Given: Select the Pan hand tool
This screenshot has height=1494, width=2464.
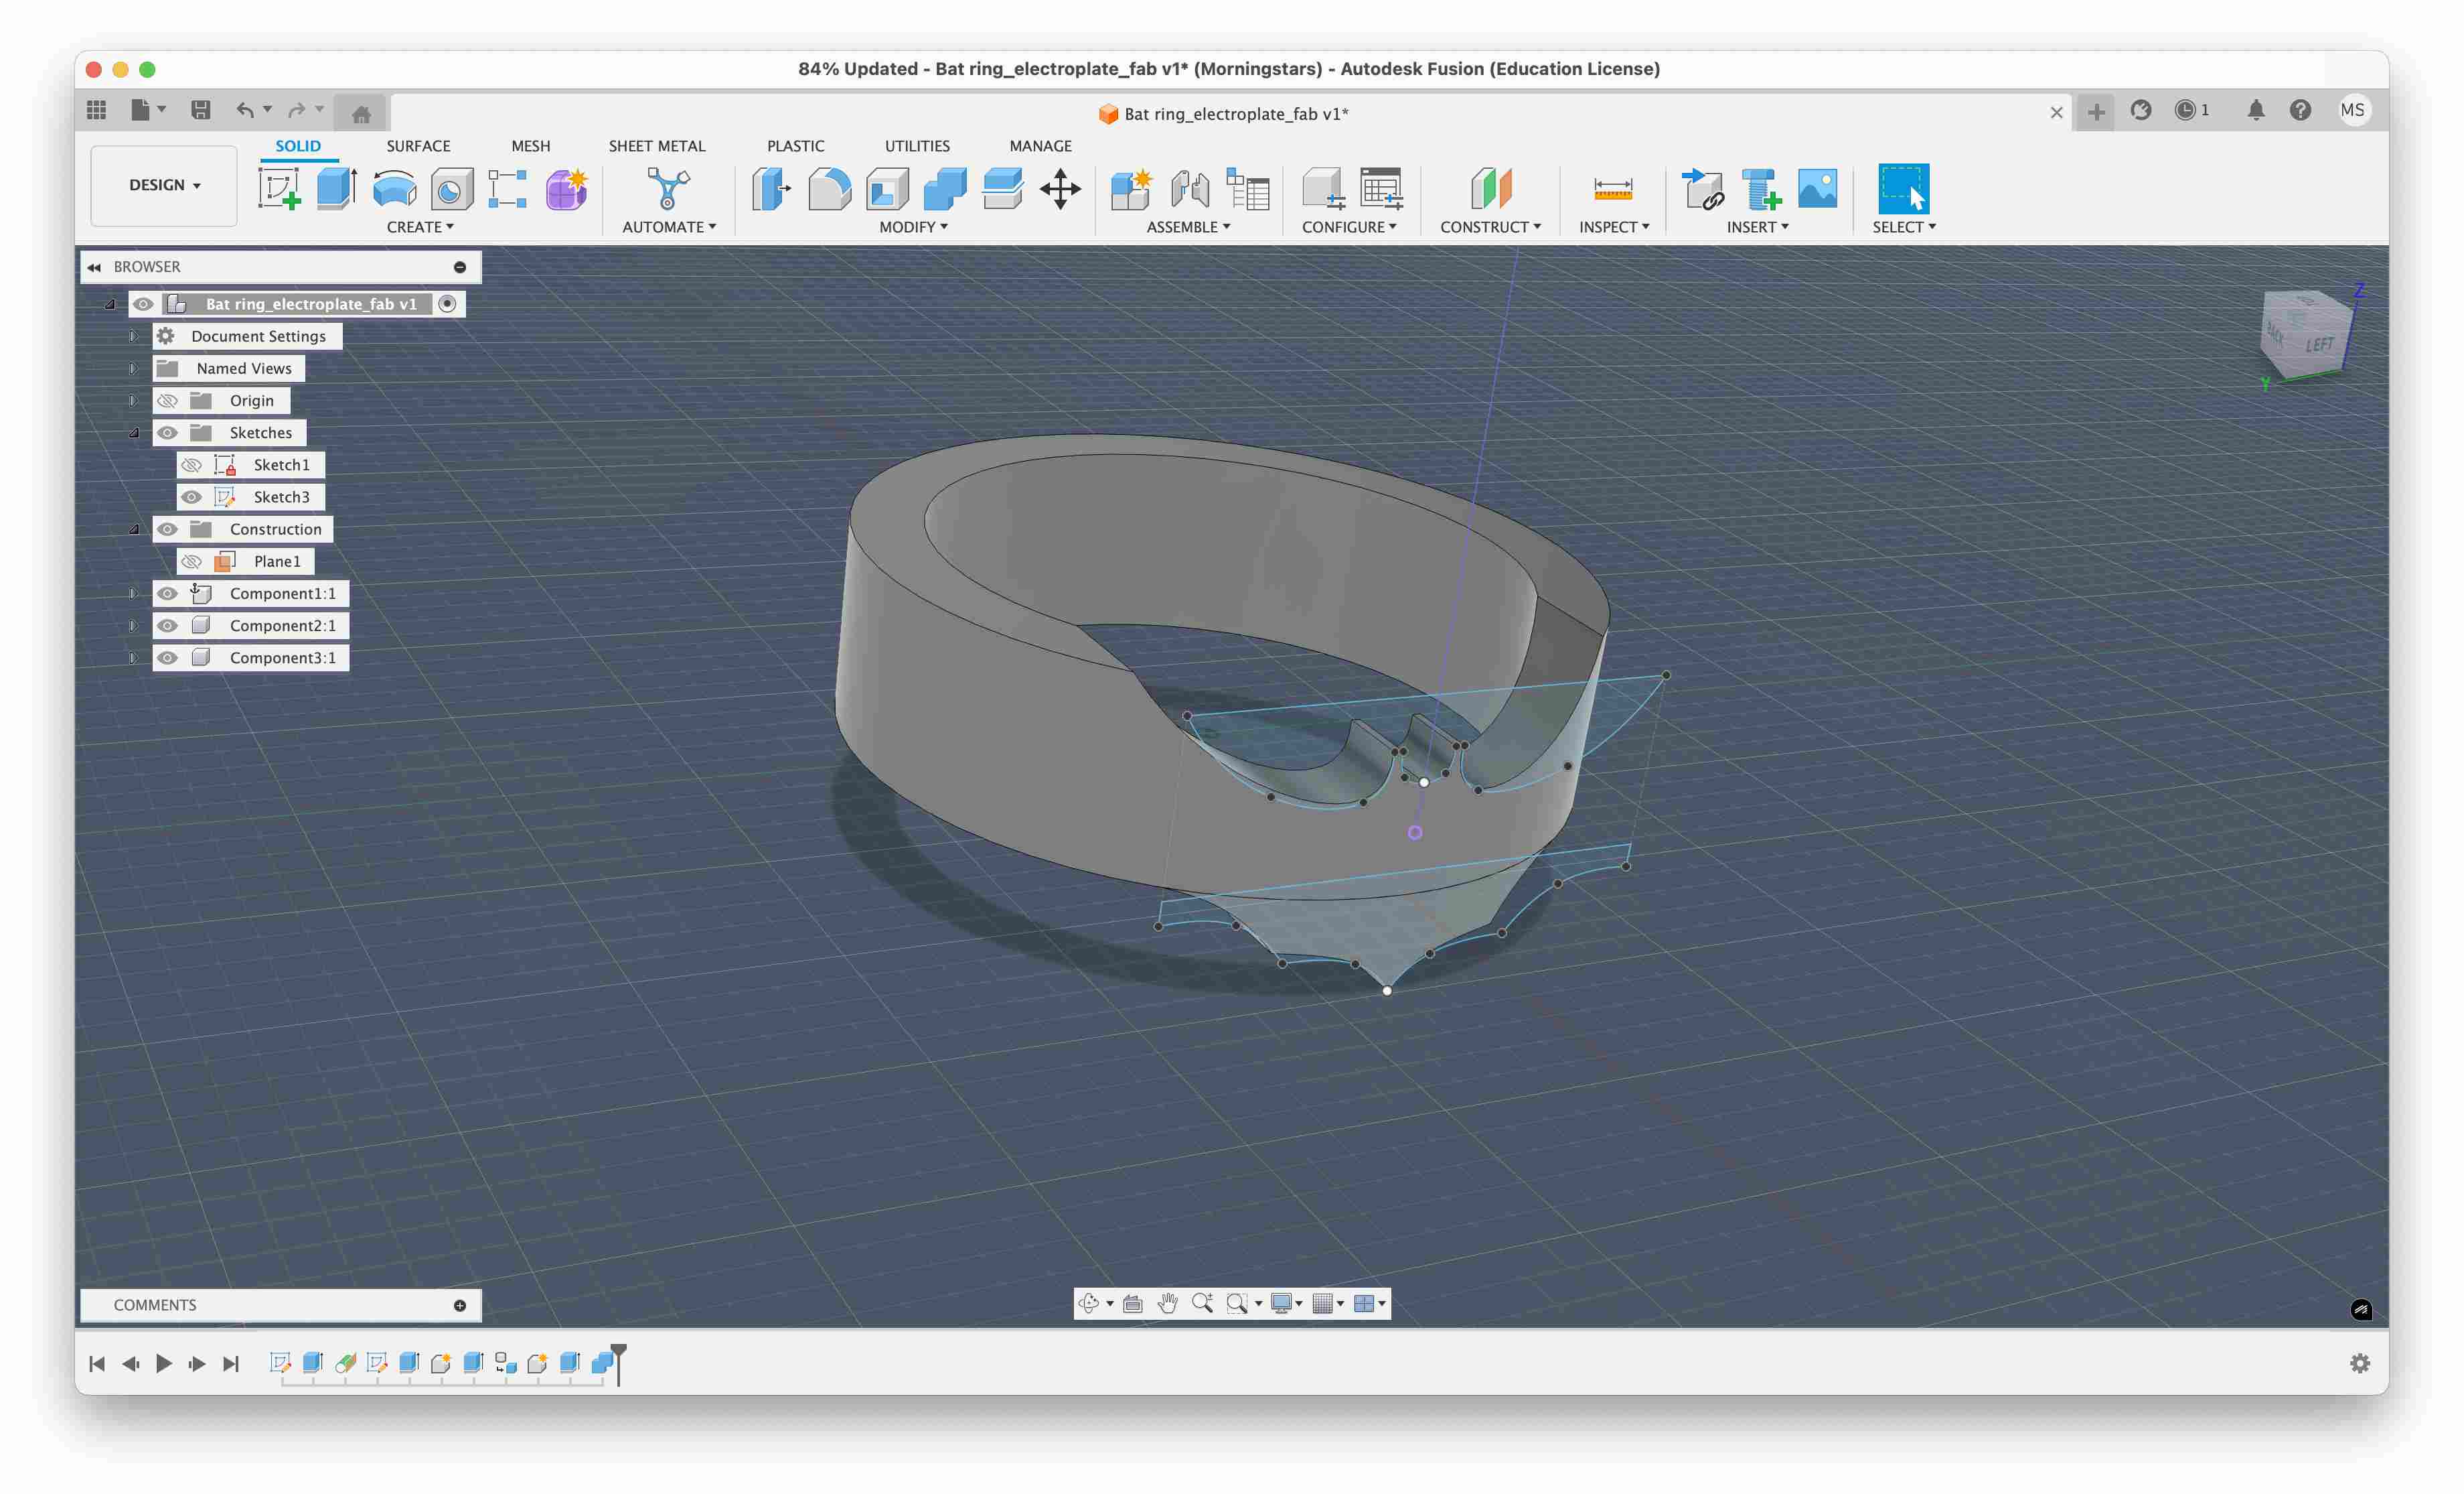Looking at the screenshot, I should (x=1167, y=1303).
